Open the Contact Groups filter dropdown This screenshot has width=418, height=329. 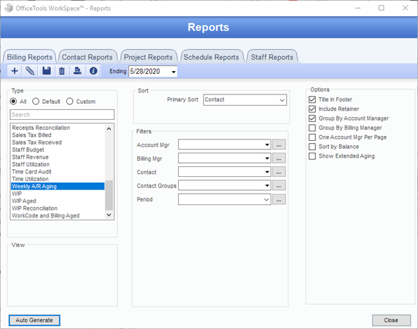click(267, 186)
